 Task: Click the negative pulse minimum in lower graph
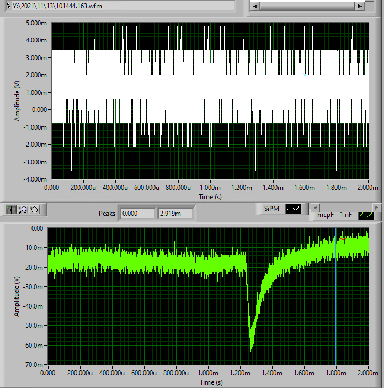click(x=252, y=347)
